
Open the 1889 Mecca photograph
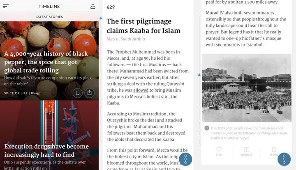tap(247, 88)
